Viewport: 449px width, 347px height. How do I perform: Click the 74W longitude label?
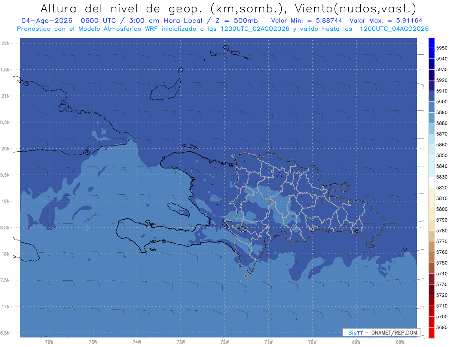point(137,342)
